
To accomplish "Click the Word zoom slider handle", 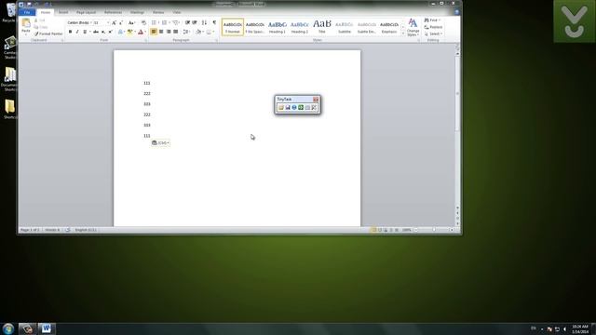I will (434, 230).
